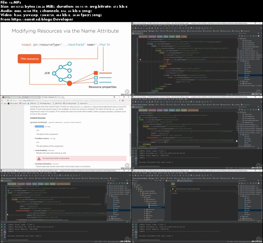Click the search magnifier in the 3:16 IDE frame
Screen dimensions: 263x243
261,28
